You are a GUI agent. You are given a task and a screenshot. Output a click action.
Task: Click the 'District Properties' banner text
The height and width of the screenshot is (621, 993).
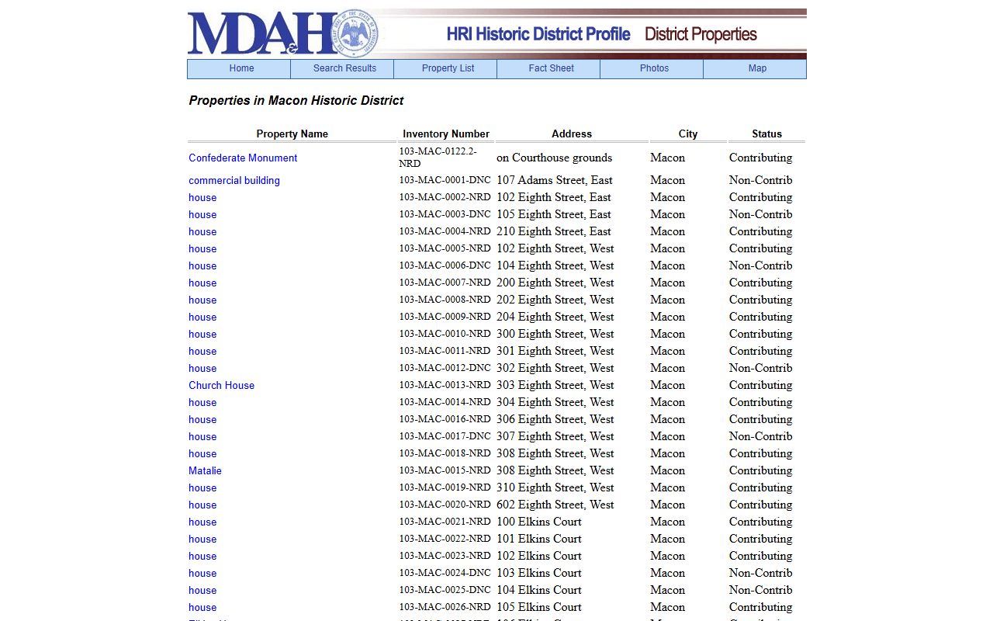(x=701, y=34)
